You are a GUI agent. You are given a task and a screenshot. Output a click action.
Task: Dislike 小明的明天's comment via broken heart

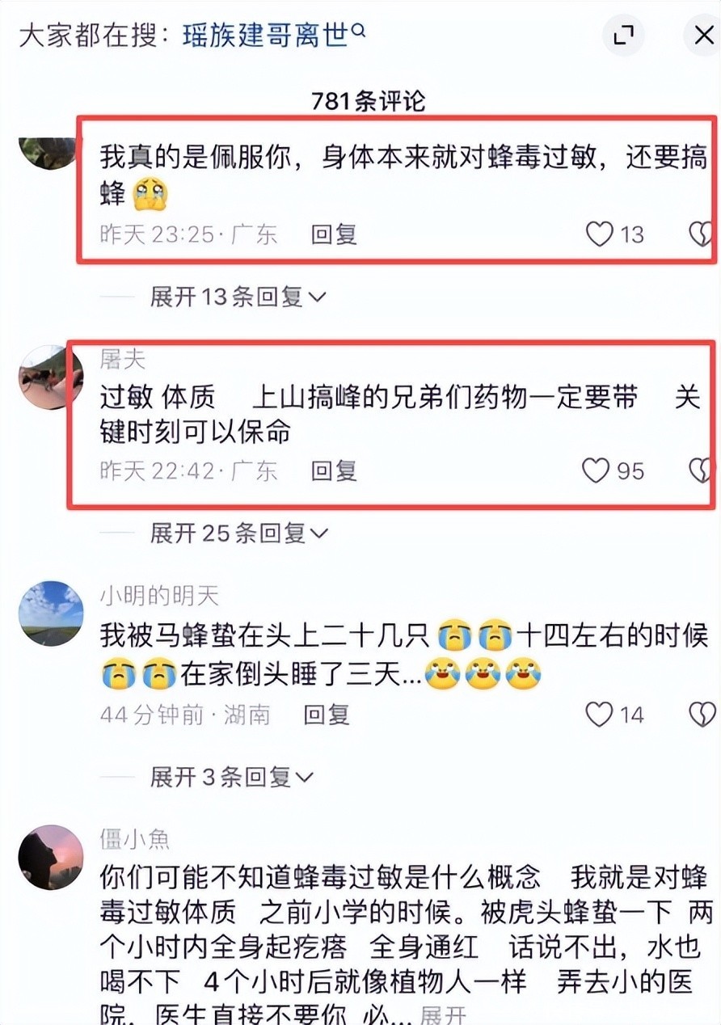pos(702,715)
